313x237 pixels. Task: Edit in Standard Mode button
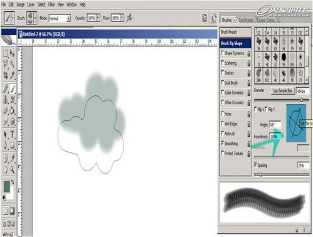[x=6, y=211]
